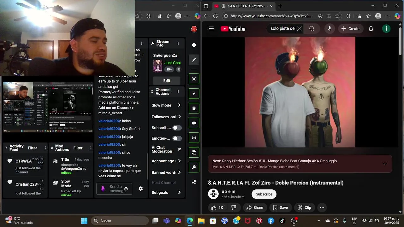Open the wrench tools sidebar icon

point(194,167)
